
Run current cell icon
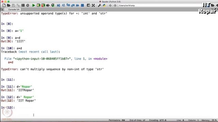[38, 5]
